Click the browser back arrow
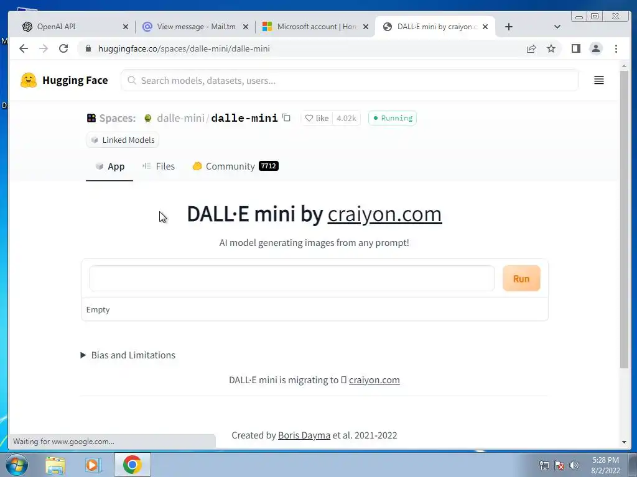 pos(24,48)
